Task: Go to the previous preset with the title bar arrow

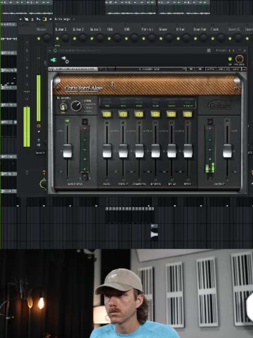Action: point(230,51)
